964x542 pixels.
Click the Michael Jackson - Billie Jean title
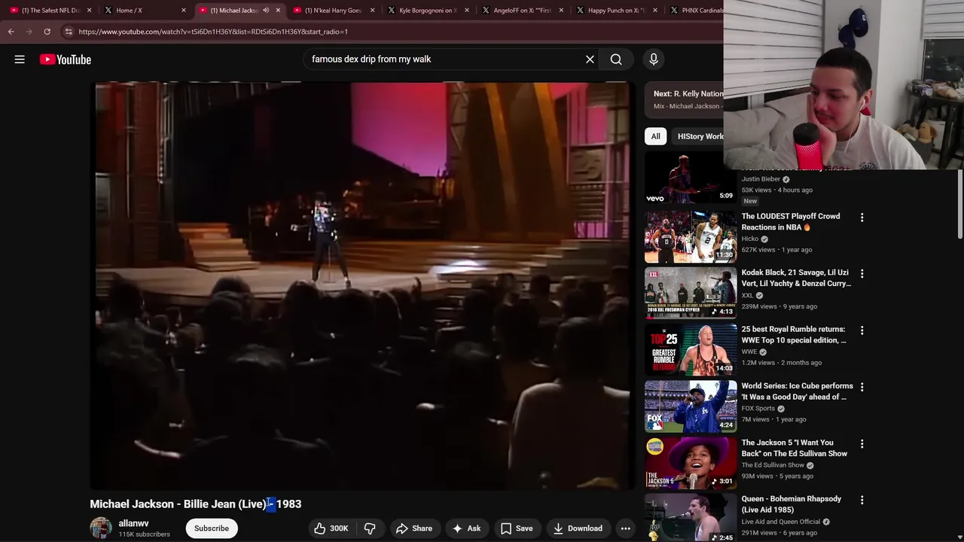[x=196, y=504]
